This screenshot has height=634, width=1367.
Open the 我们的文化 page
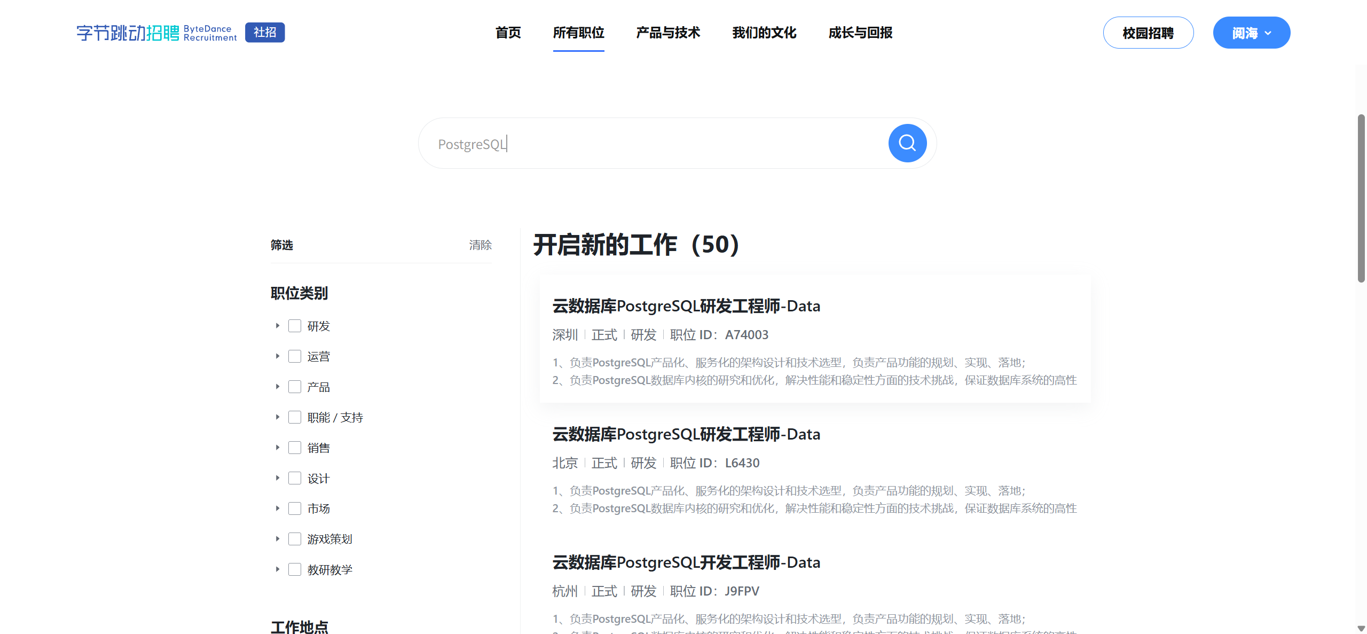pyautogui.click(x=764, y=33)
